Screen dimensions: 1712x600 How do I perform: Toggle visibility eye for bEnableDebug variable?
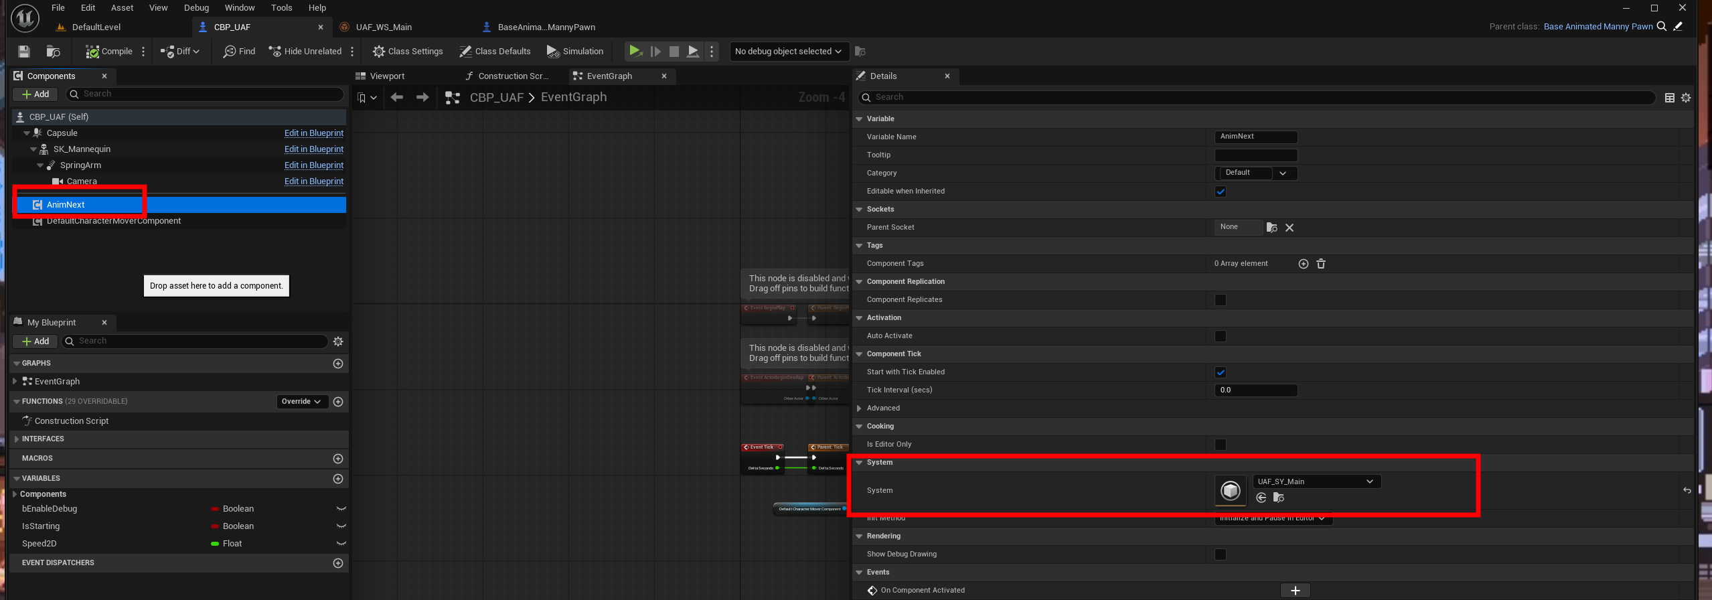click(341, 509)
